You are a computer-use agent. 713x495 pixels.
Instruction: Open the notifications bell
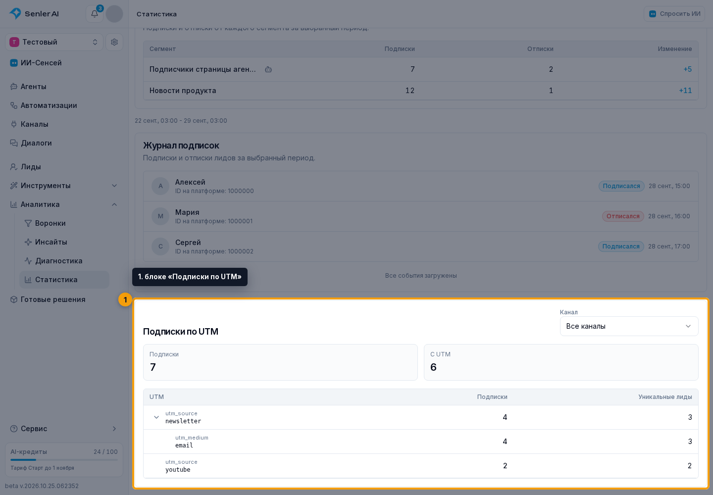[95, 14]
